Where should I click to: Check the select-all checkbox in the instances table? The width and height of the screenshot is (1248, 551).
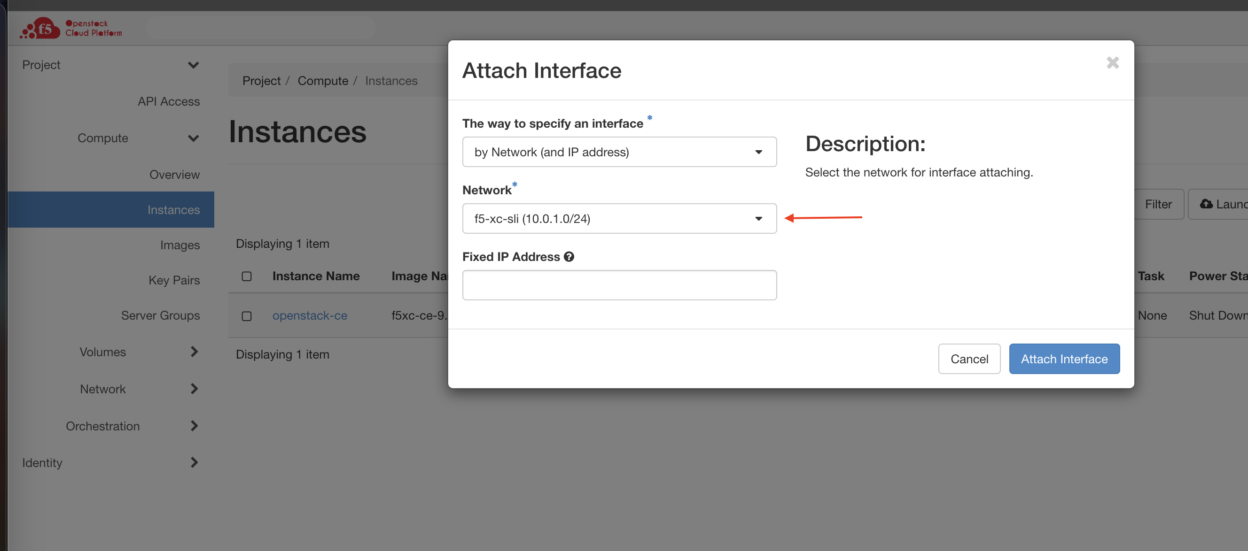click(x=247, y=276)
